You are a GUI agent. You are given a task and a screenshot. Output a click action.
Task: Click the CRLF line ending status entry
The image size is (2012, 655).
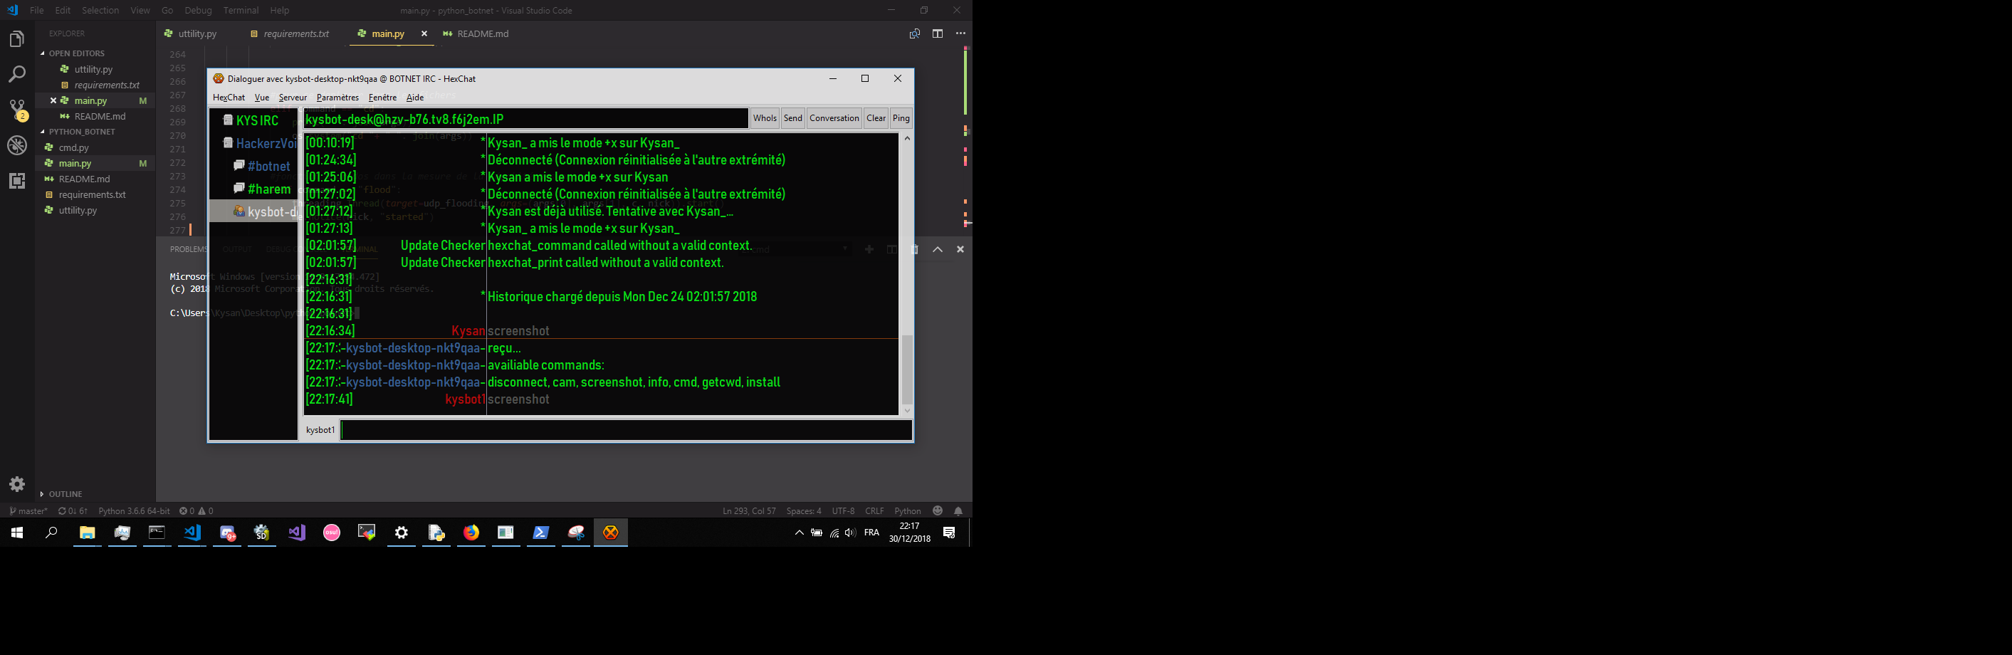pyautogui.click(x=875, y=511)
